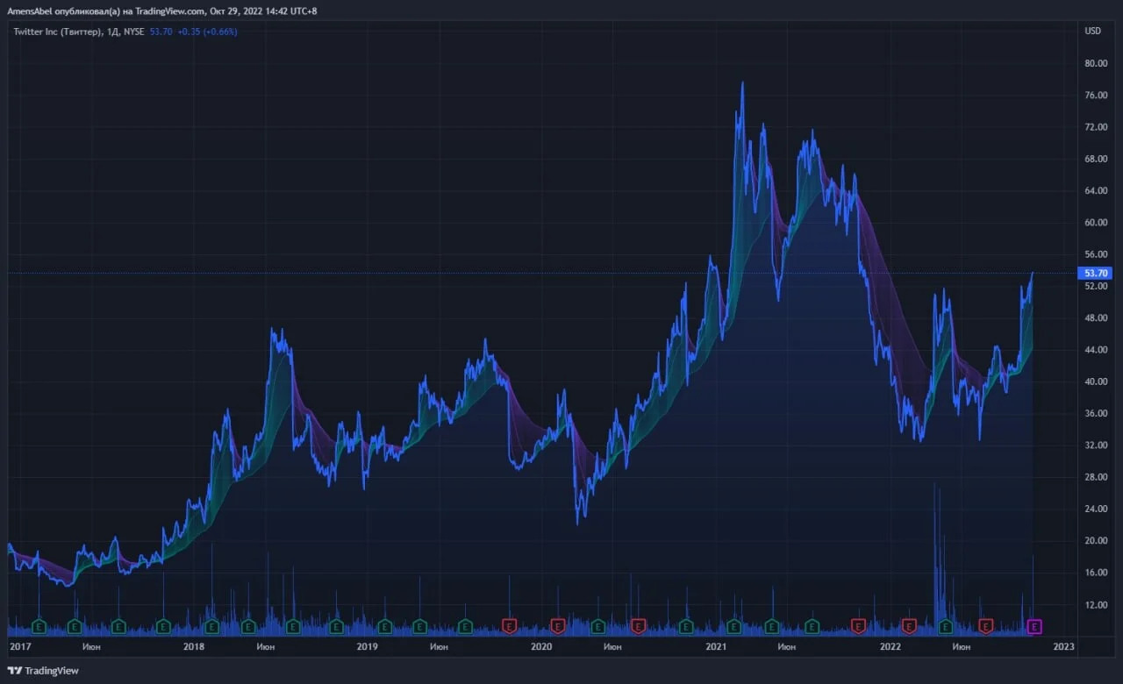Image resolution: width=1123 pixels, height=684 pixels.
Task: Click the 2018 label on the time axis
Action: pos(194,647)
